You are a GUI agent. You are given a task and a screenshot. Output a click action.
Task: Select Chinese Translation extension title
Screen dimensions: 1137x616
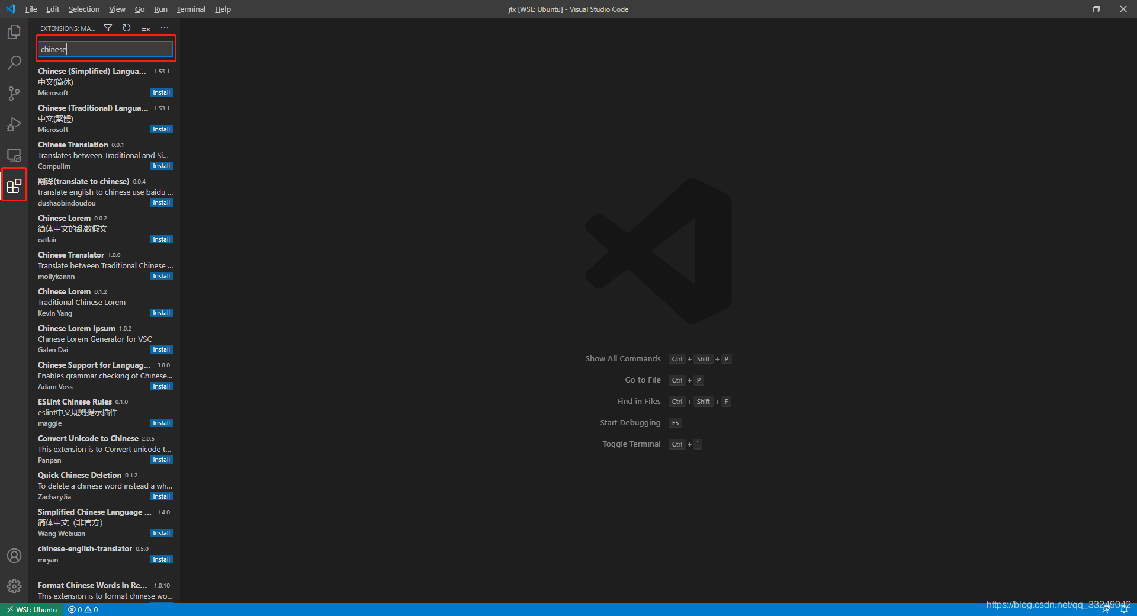73,145
